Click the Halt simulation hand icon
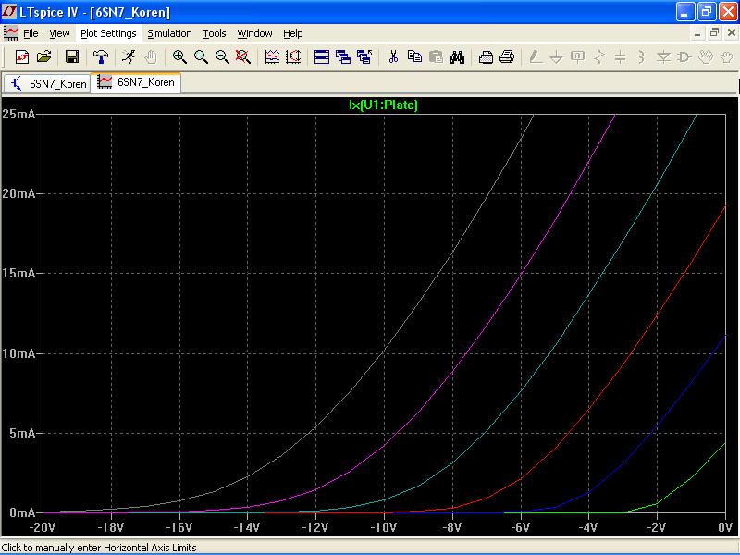740x555 pixels. [x=150, y=57]
